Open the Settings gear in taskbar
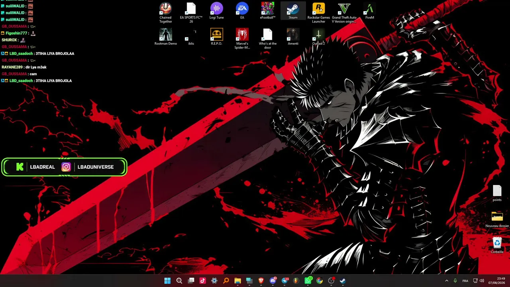The width and height of the screenshot is (510, 287). pyautogui.click(x=214, y=281)
